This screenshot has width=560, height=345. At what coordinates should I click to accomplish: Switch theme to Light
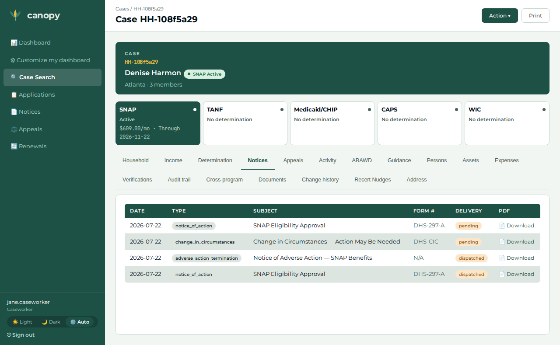[x=22, y=322]
